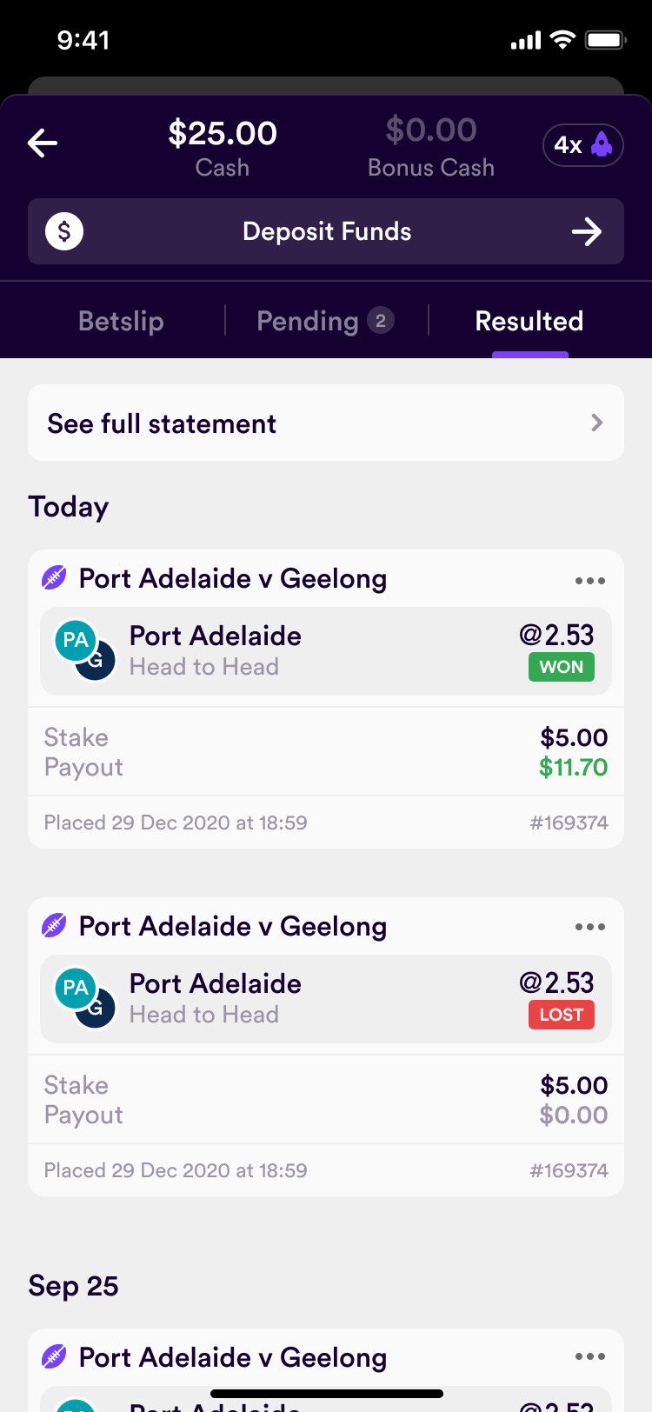Open the 4x rocket boost badge
The height and width of the screenshot is (1412, 652).
(583, 144)
